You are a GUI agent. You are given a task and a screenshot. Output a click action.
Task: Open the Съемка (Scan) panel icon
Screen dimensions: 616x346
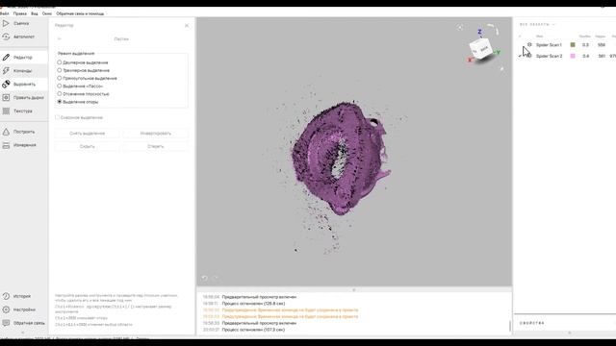pos(6,23)
